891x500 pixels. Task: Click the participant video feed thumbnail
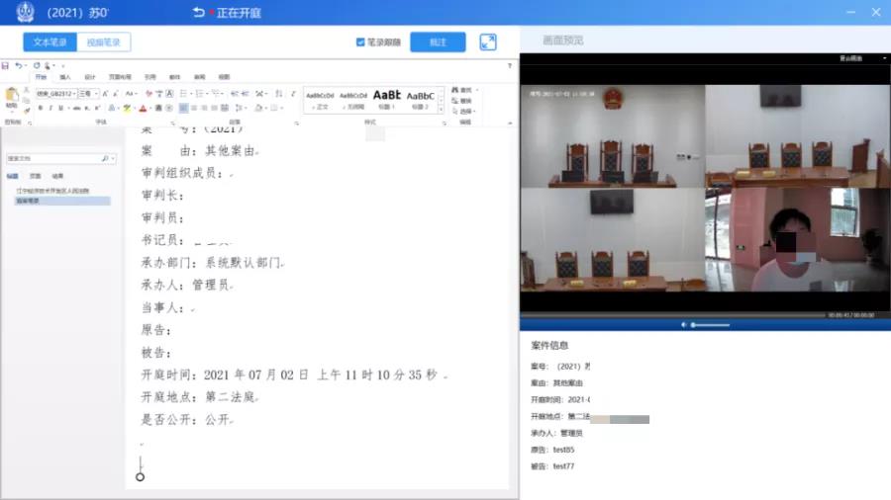coord(796,240)
